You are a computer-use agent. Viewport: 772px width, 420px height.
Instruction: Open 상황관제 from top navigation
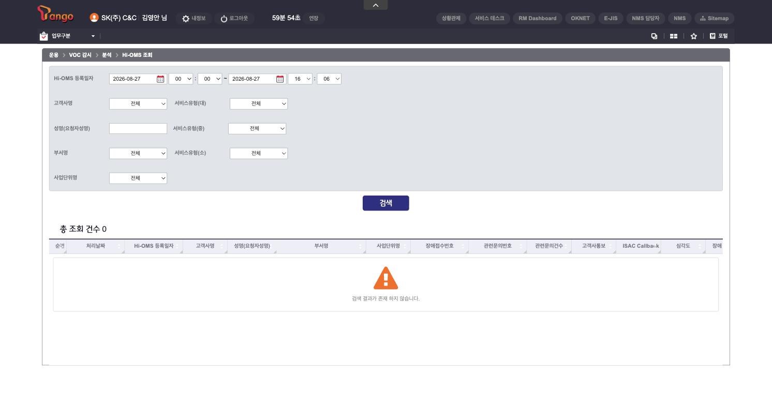click(451, 19)
